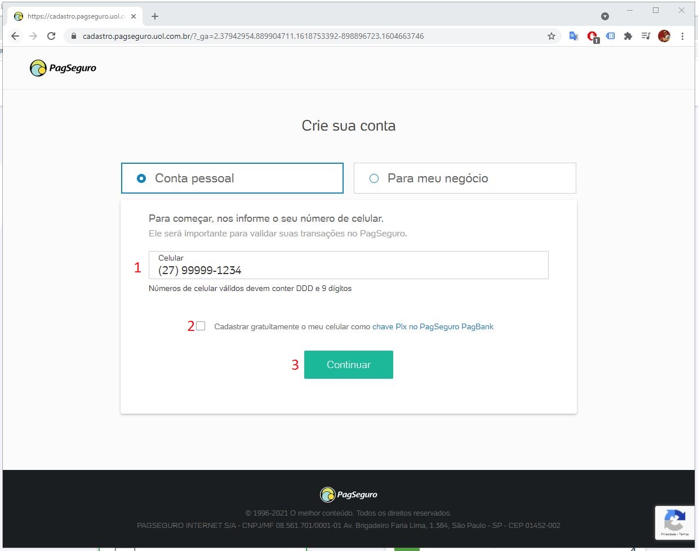Bookmark this page with the star

tap(552, 36)
